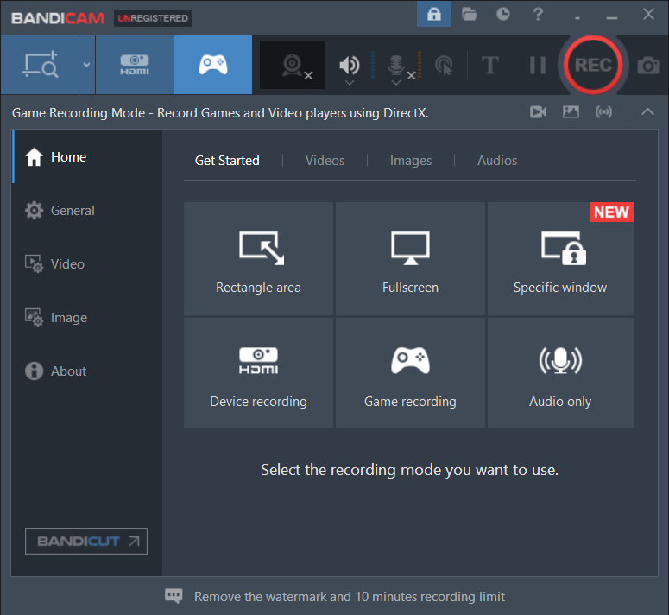Expand the speaker settings chevron

point(350,83)
